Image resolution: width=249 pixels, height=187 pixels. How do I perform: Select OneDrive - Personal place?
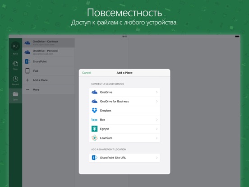pos(48,52)
